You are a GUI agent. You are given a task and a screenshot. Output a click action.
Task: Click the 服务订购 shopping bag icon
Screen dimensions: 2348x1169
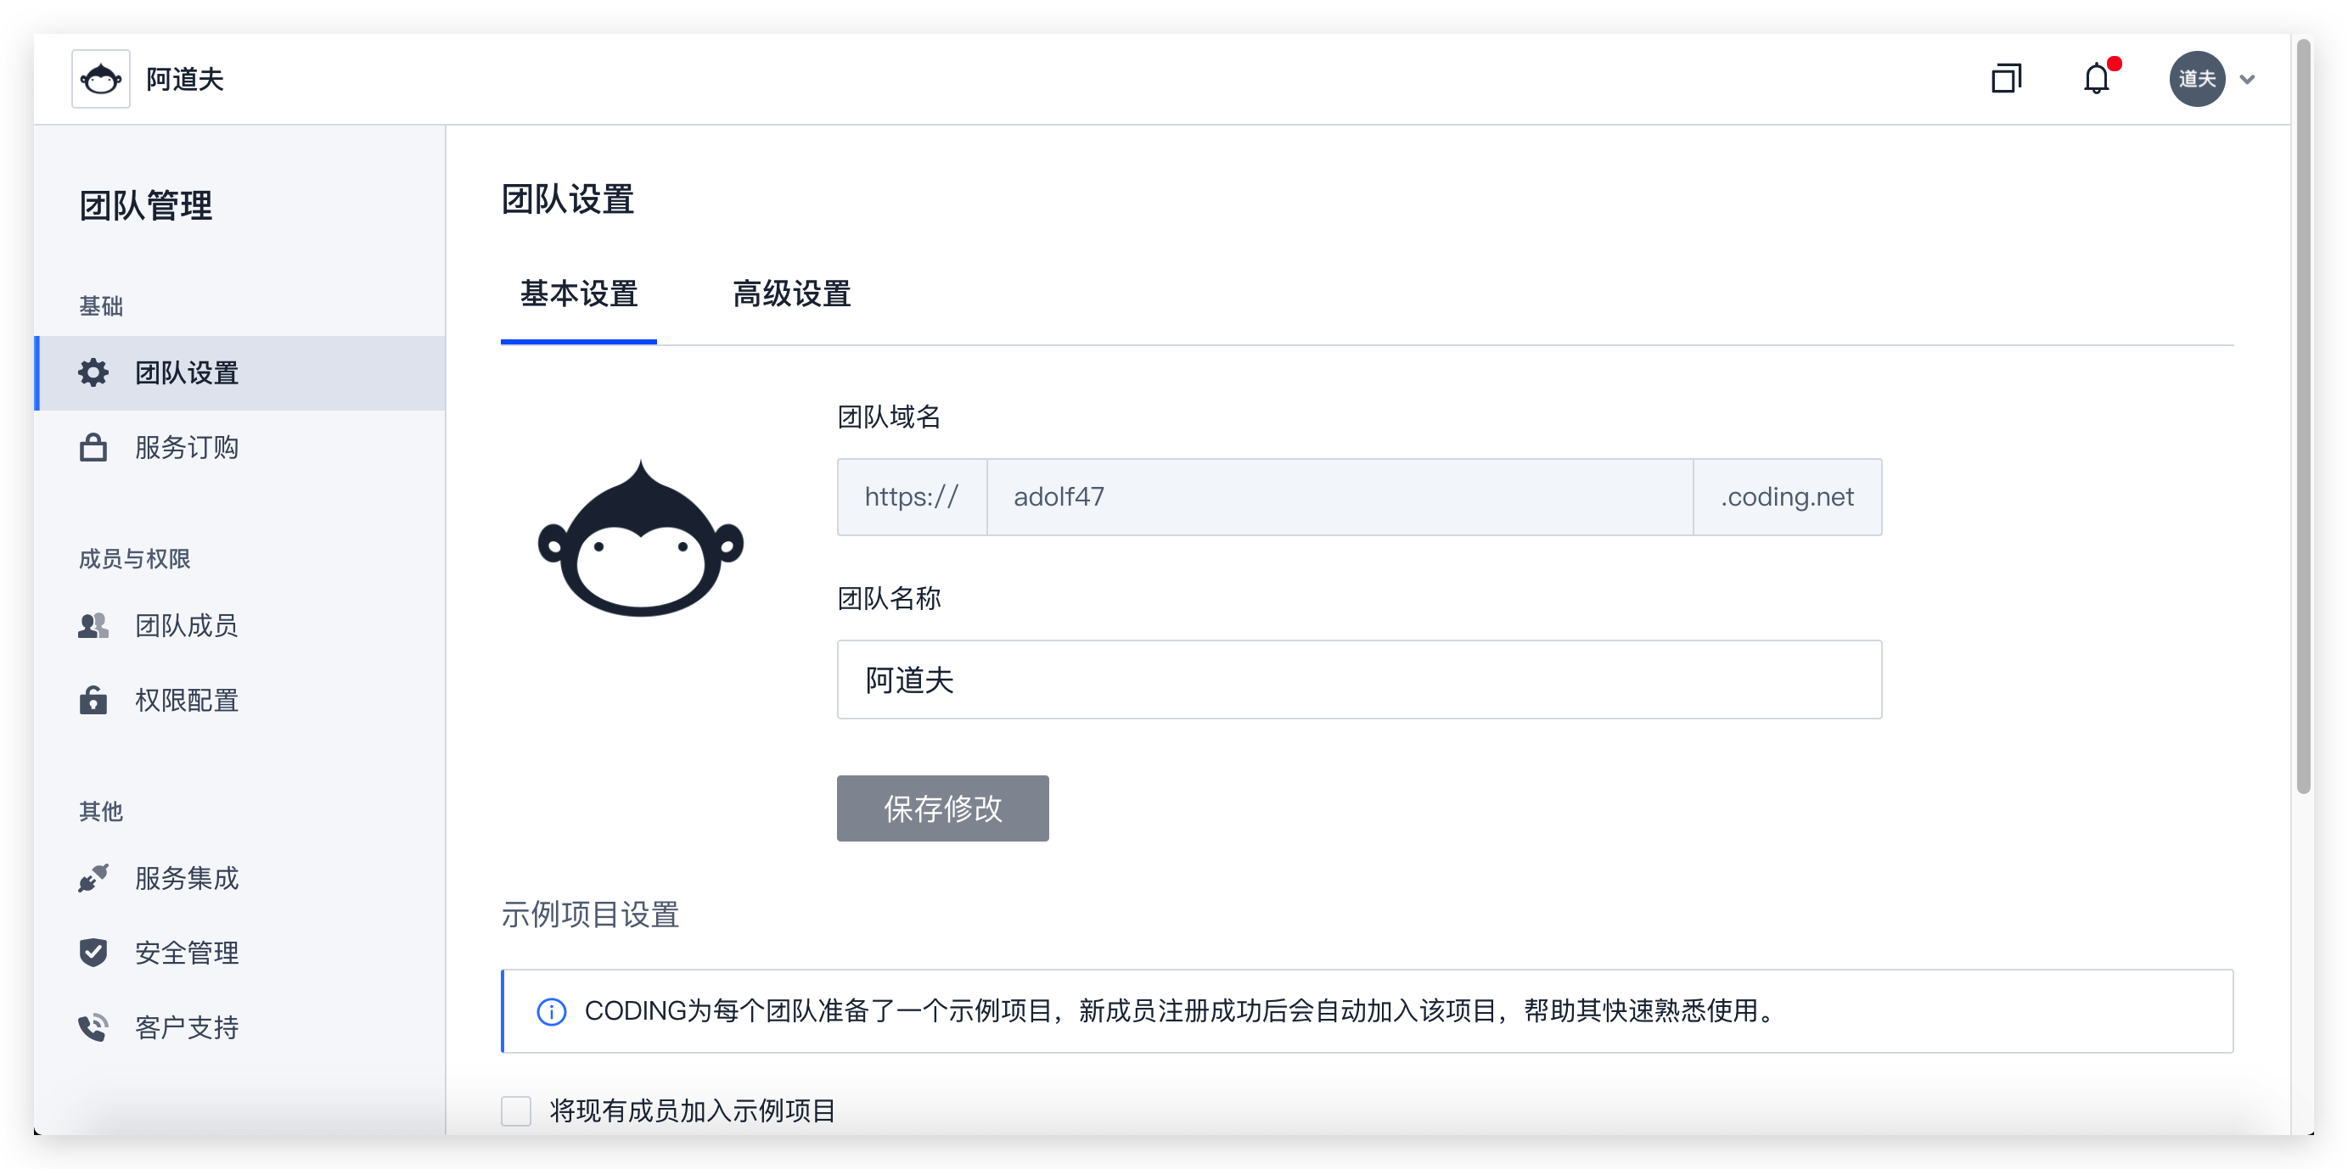(93, 447)
